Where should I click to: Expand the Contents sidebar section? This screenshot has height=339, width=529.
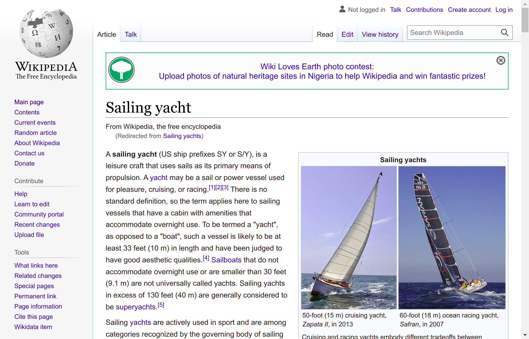pos(27,112)
